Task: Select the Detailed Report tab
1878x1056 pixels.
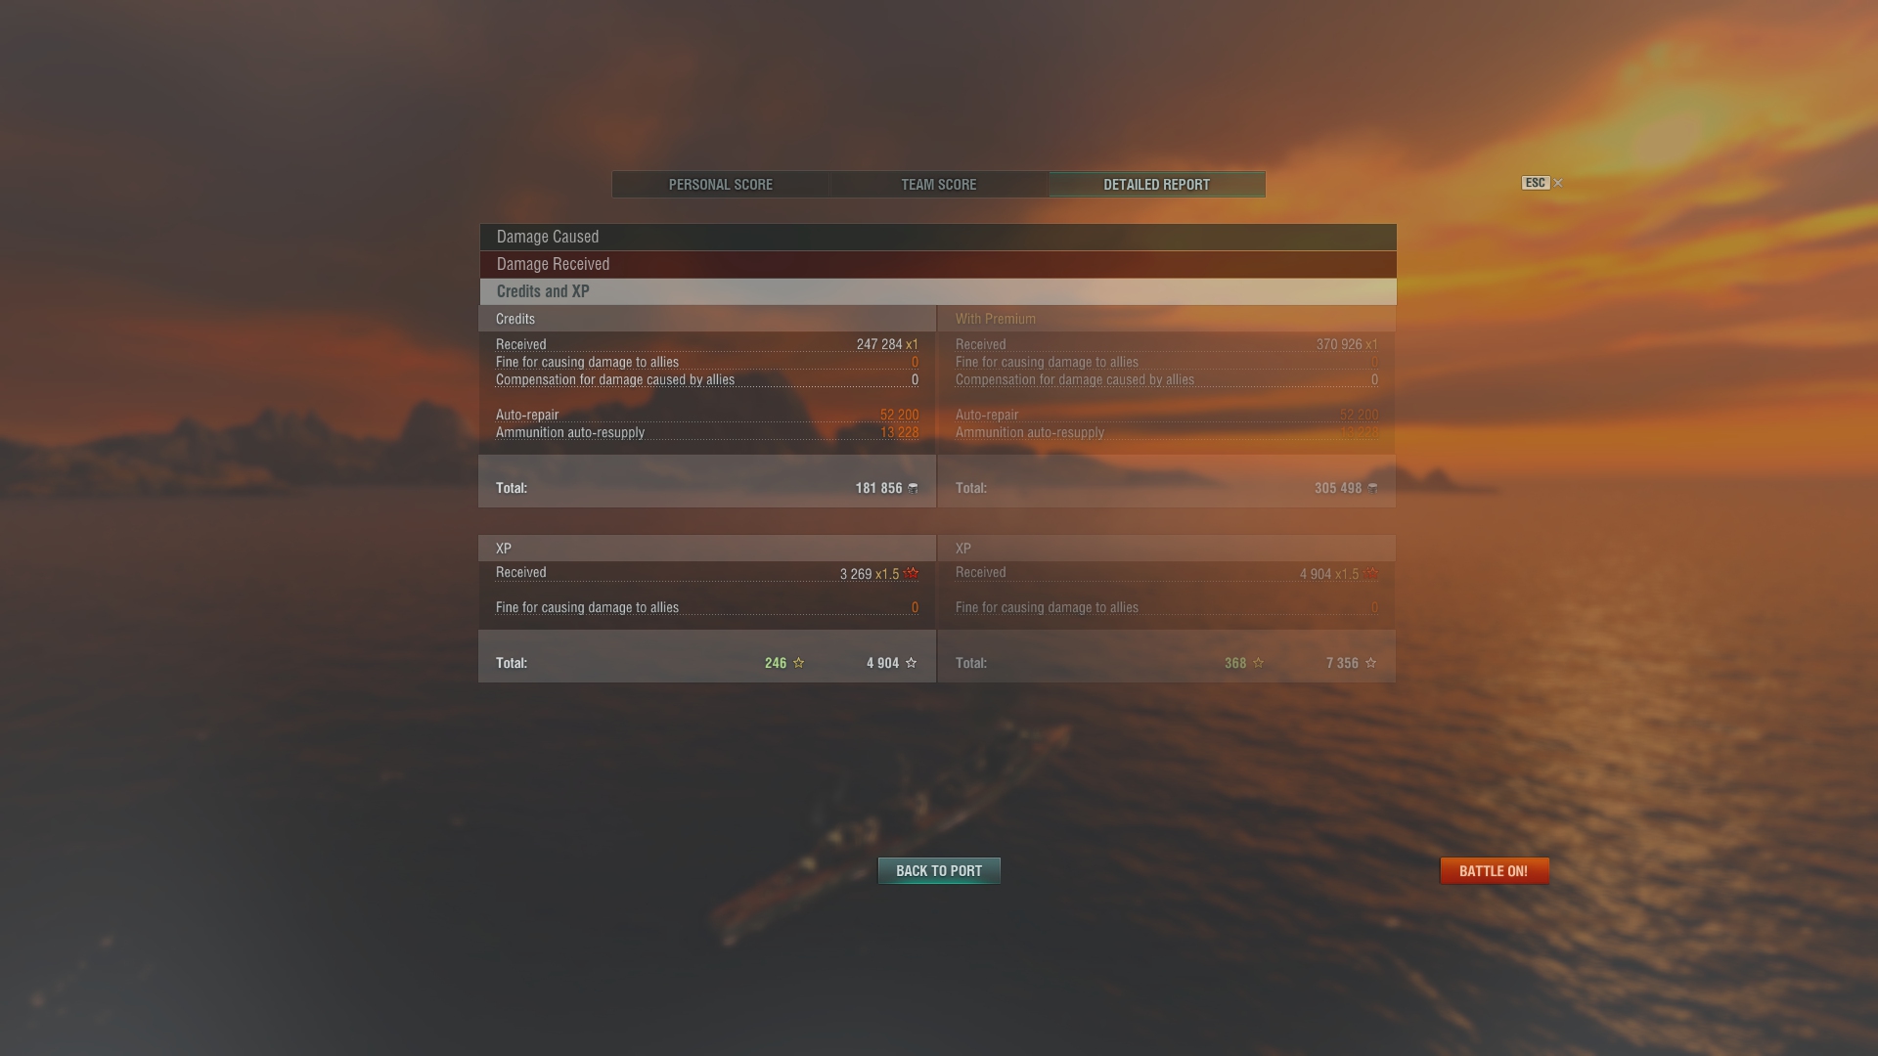Action: point(1157,185)
